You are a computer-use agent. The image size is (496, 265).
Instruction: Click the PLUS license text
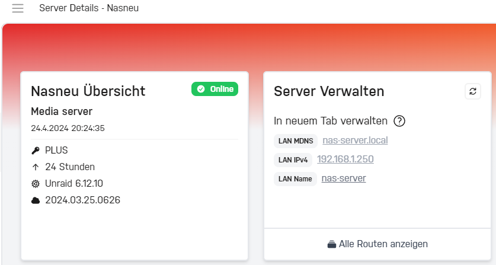(56, 151)
